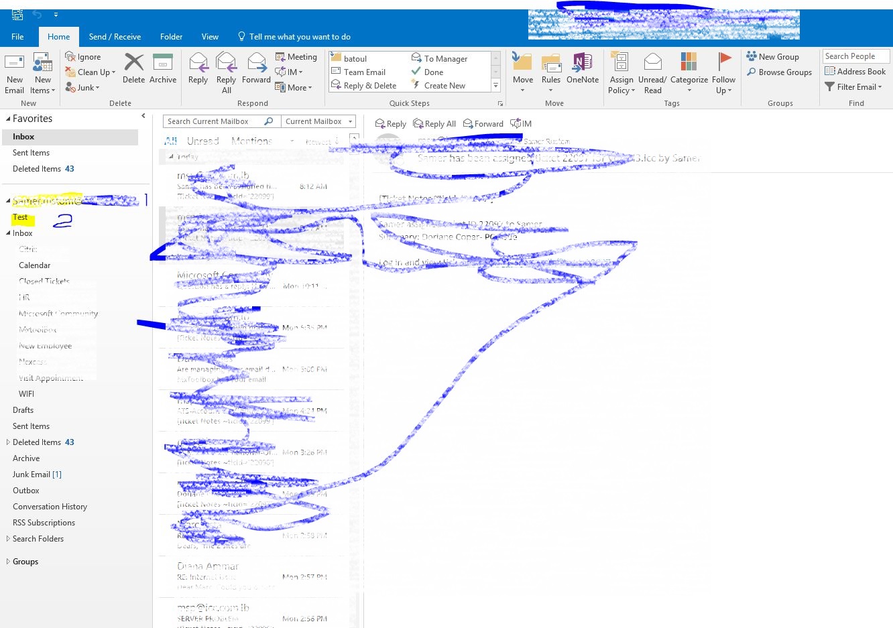Click the Search People box
The image size is (893, 628).
[x=855, y=56]
